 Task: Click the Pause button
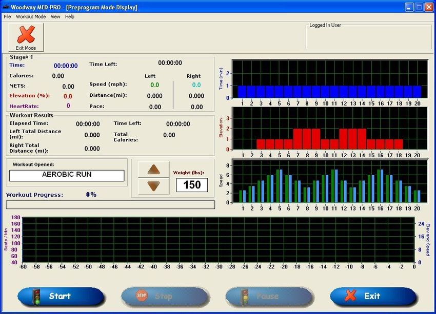pos(269,296)
